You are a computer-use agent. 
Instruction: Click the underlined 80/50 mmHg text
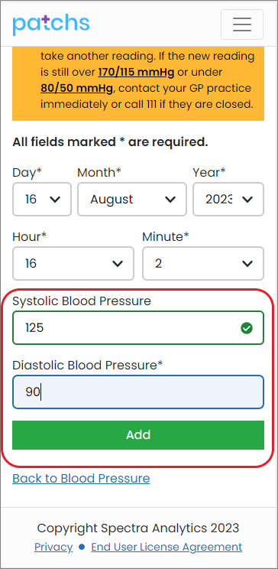77,88
